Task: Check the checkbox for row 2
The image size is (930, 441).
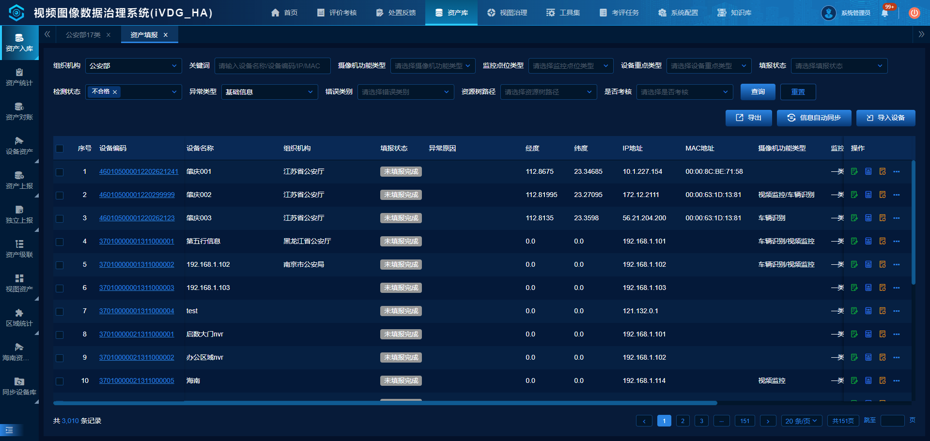Action: pos(60,195)
